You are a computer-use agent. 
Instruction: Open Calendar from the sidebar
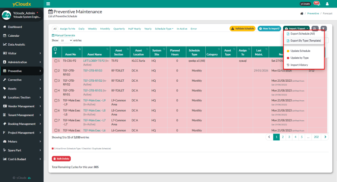tap(13, 36)
